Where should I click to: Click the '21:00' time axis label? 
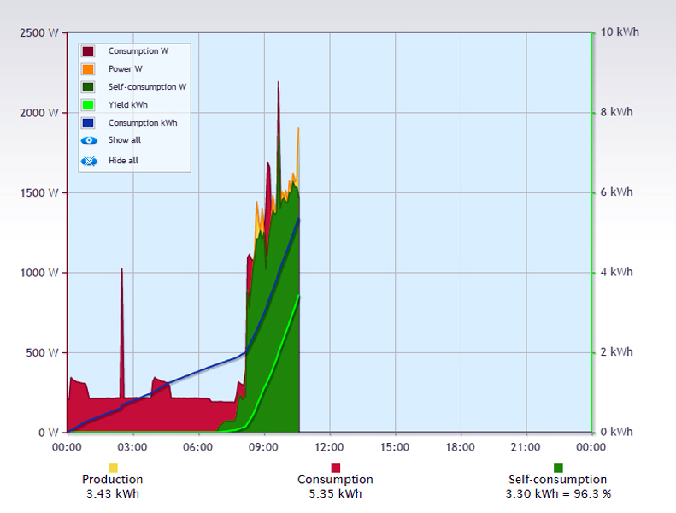pyautogui.click(x=526, y=447)
